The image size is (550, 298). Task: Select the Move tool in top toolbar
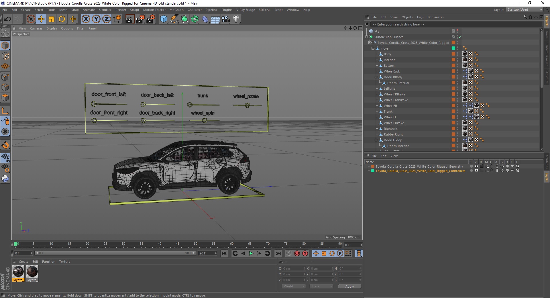[x=41, y=19]
